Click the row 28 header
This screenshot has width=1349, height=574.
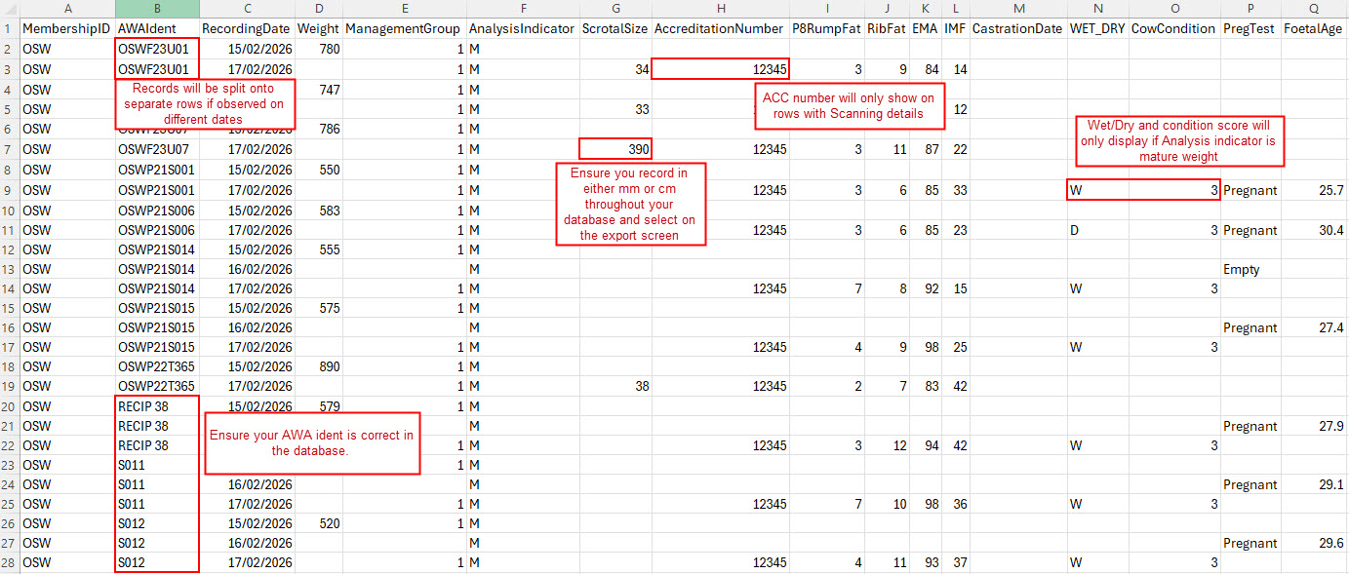coord(9,562)
